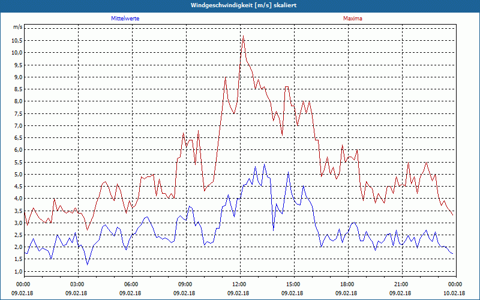
Task: Click the 09.02.18 date under 21:00
Action: tap(400, 293)
